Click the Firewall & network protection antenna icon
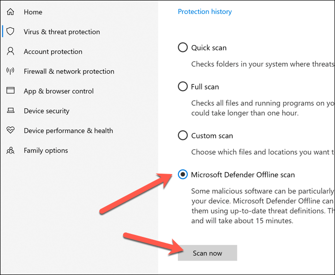Image resolution: width=335 pixels, height=275 pixels. pyautogui.click(x=10, y=71)
